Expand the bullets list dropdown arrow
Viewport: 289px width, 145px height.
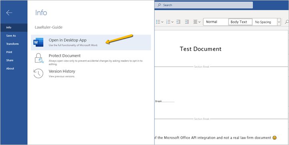163,22
